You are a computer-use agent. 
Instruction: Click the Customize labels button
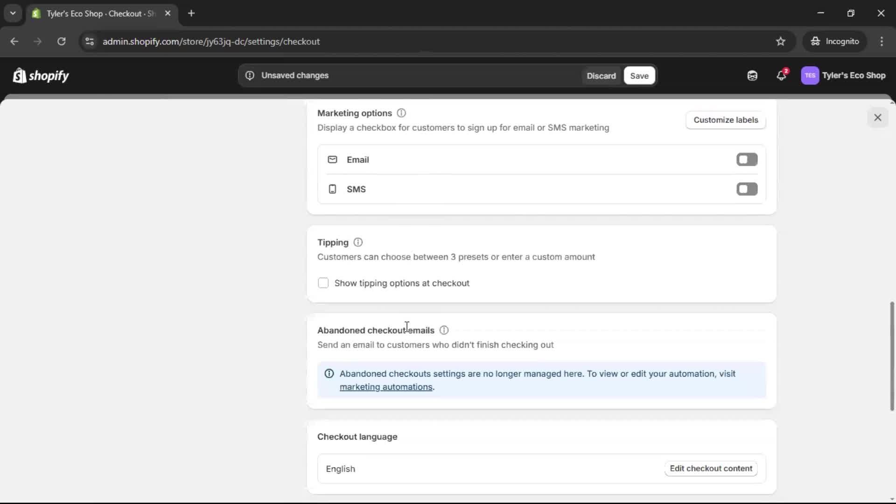click(726, 120)
